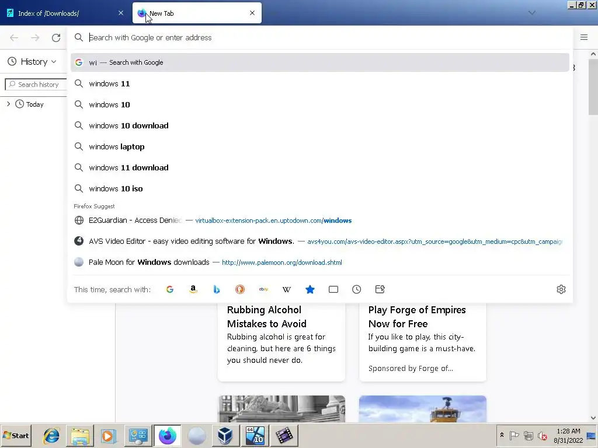This screenshot has width=598, height=448.
Task: Open the yellow tower article thumbnail
Action: [423, 409]
